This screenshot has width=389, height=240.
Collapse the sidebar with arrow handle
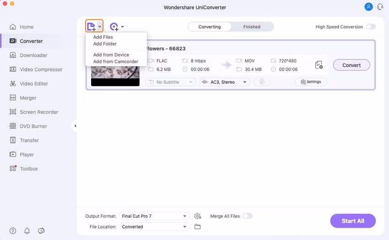pyautogui.click(x=75, y=126)
